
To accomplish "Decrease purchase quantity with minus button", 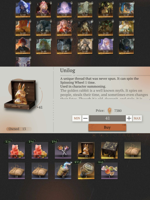I will [x=85, y=118].
